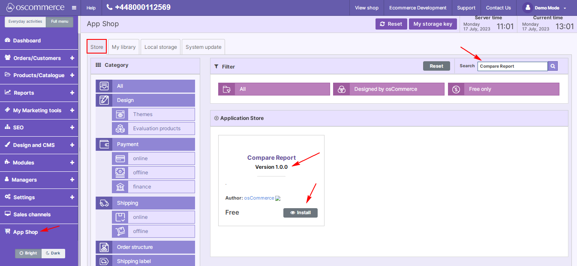Click the Themes eye icon
This screenshot has height=266, width=577.
[x=120, y=114]
